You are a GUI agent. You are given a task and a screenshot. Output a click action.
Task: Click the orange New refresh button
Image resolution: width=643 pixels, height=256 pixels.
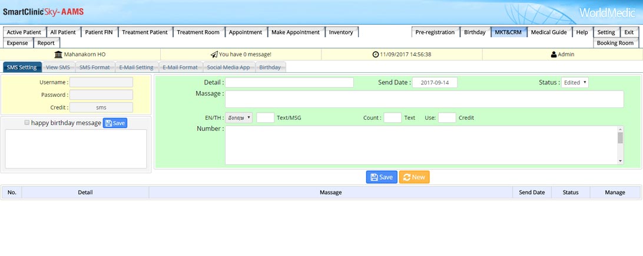coord(414,177)
